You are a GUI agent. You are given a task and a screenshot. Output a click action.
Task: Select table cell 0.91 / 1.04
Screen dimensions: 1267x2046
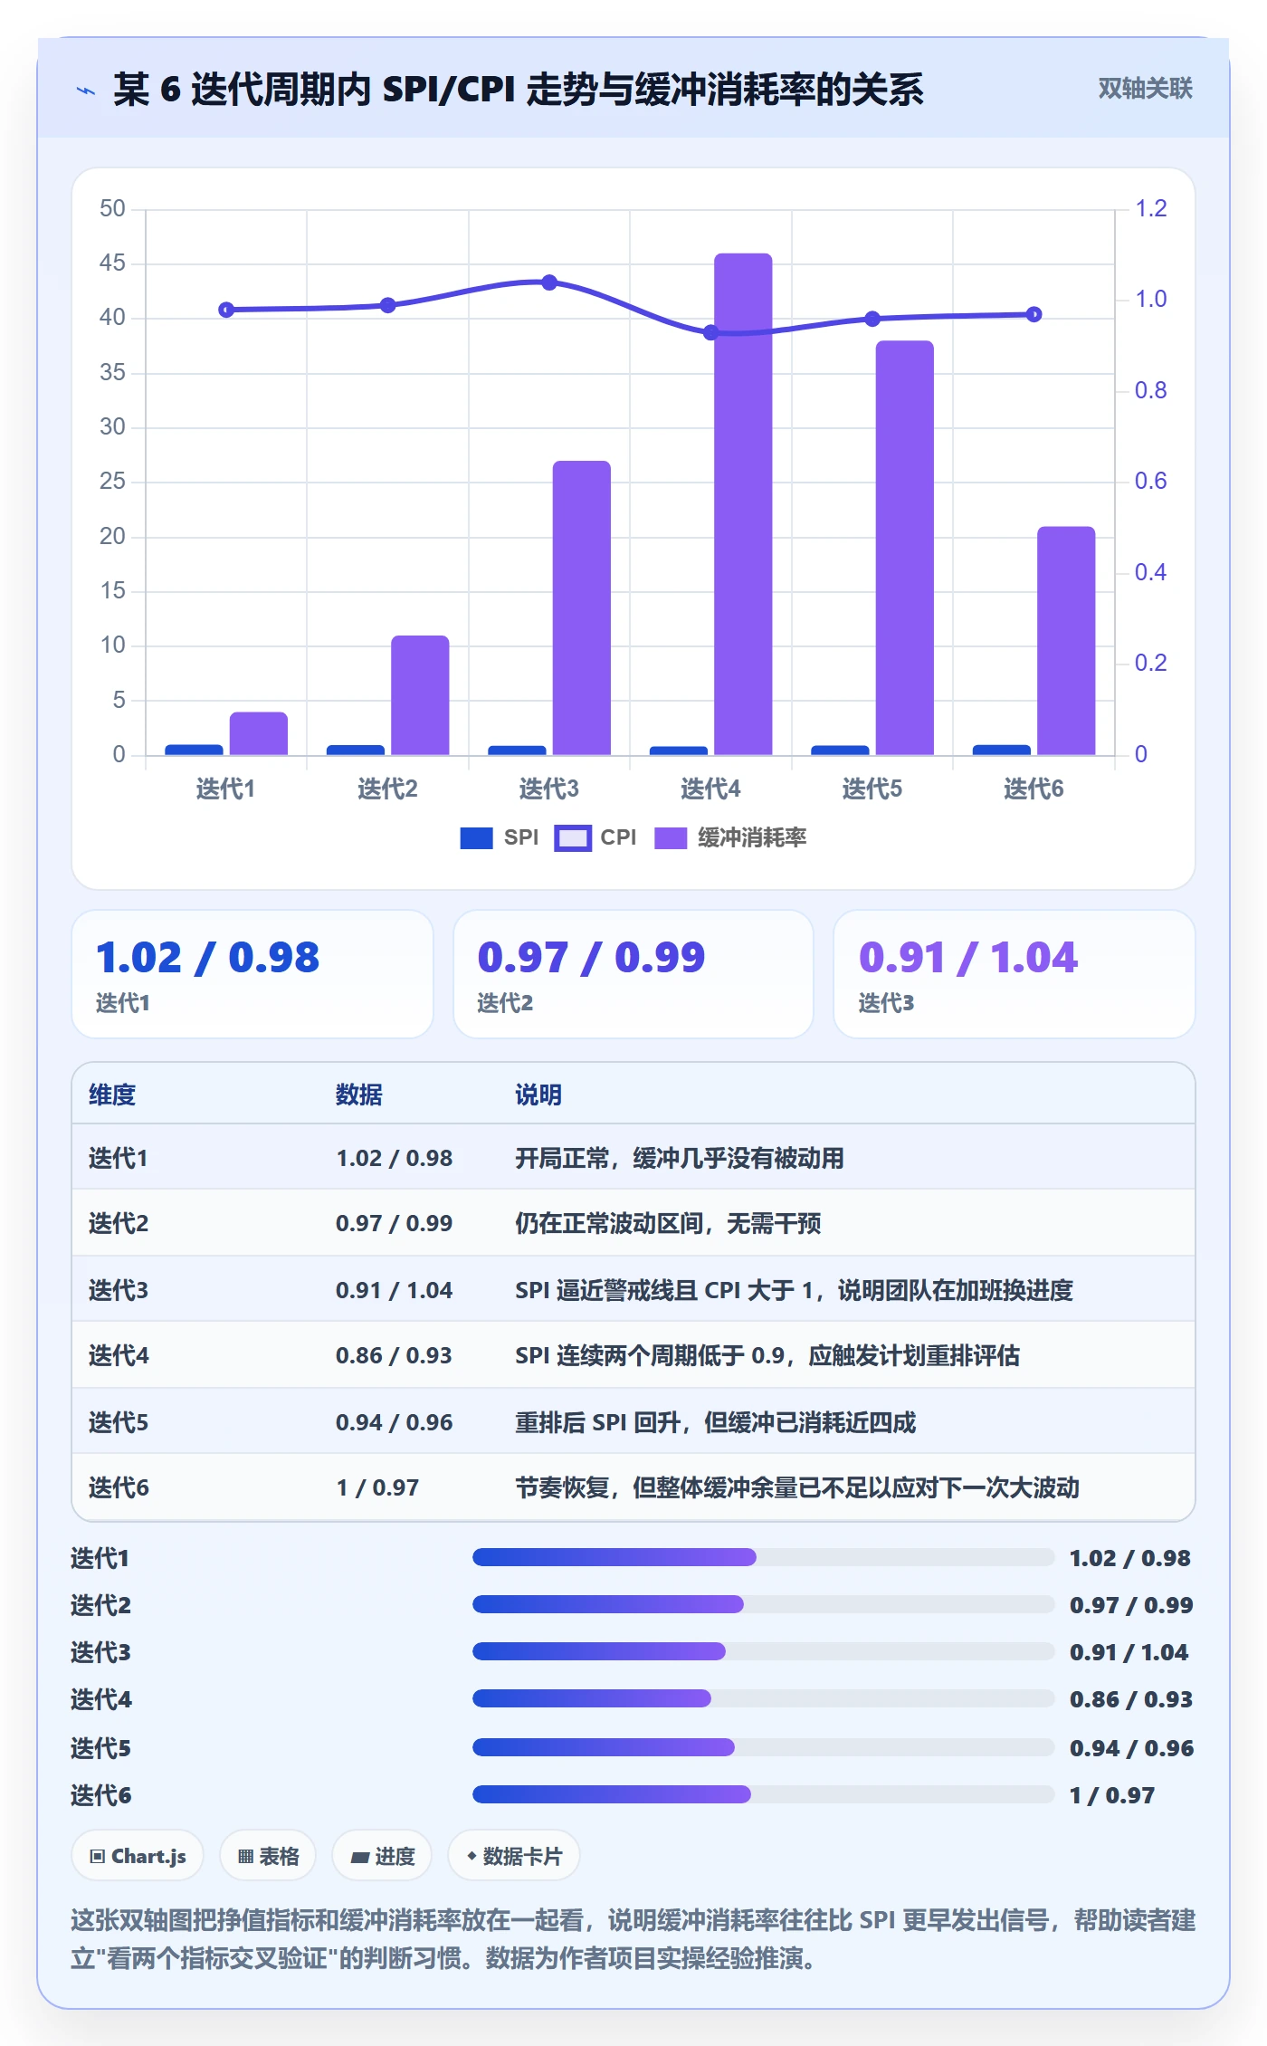click(394, 1290)
